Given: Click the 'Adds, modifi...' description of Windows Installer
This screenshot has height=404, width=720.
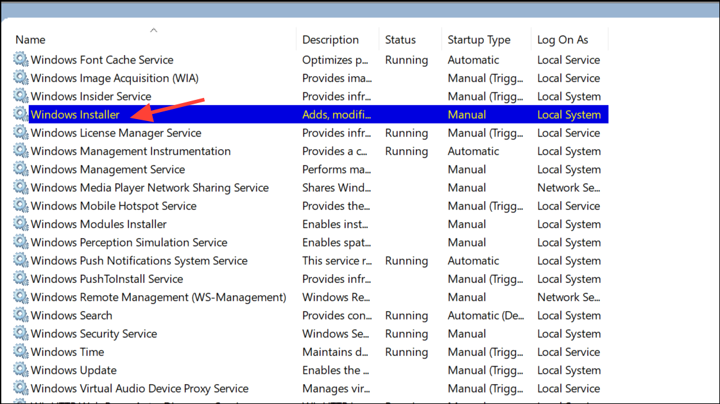Looking at the screenshot, I should pos(336,115).
